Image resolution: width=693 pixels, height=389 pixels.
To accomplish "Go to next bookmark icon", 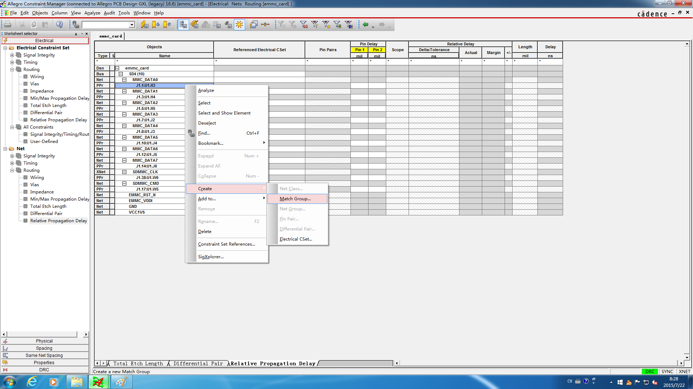I will [x=156, y=24].
